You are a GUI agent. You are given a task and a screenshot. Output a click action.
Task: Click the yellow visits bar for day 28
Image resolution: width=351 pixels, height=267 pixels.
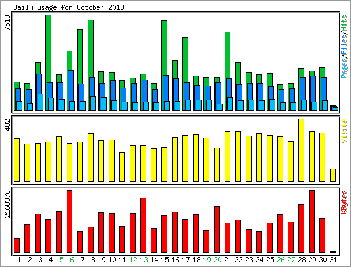tap(302, 150)
